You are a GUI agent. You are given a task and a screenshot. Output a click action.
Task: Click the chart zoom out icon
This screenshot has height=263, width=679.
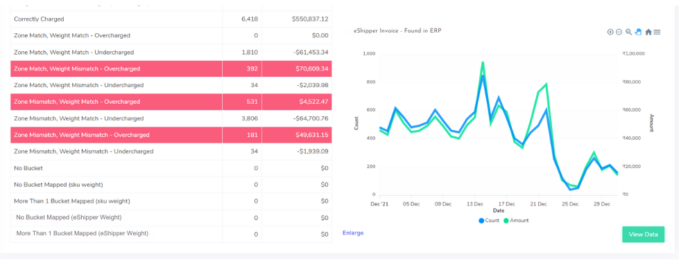619,32
